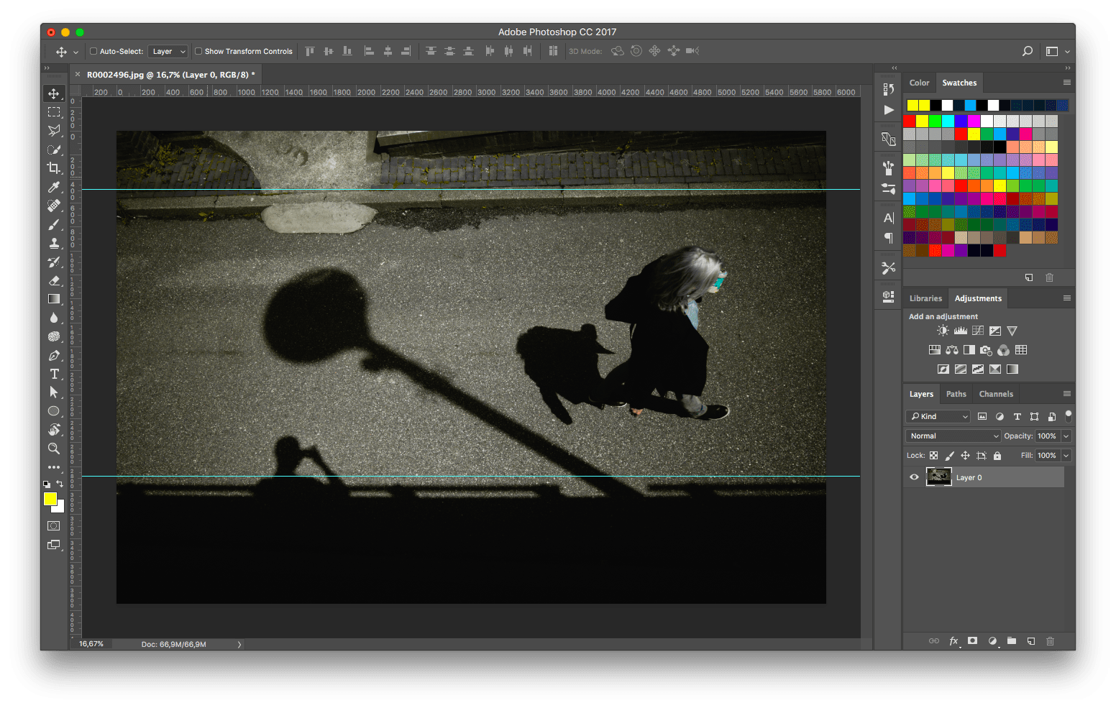The width and height of the screenshot is (1116, 708).
Task: Select the Crop tool
Action: click(54, 168)
